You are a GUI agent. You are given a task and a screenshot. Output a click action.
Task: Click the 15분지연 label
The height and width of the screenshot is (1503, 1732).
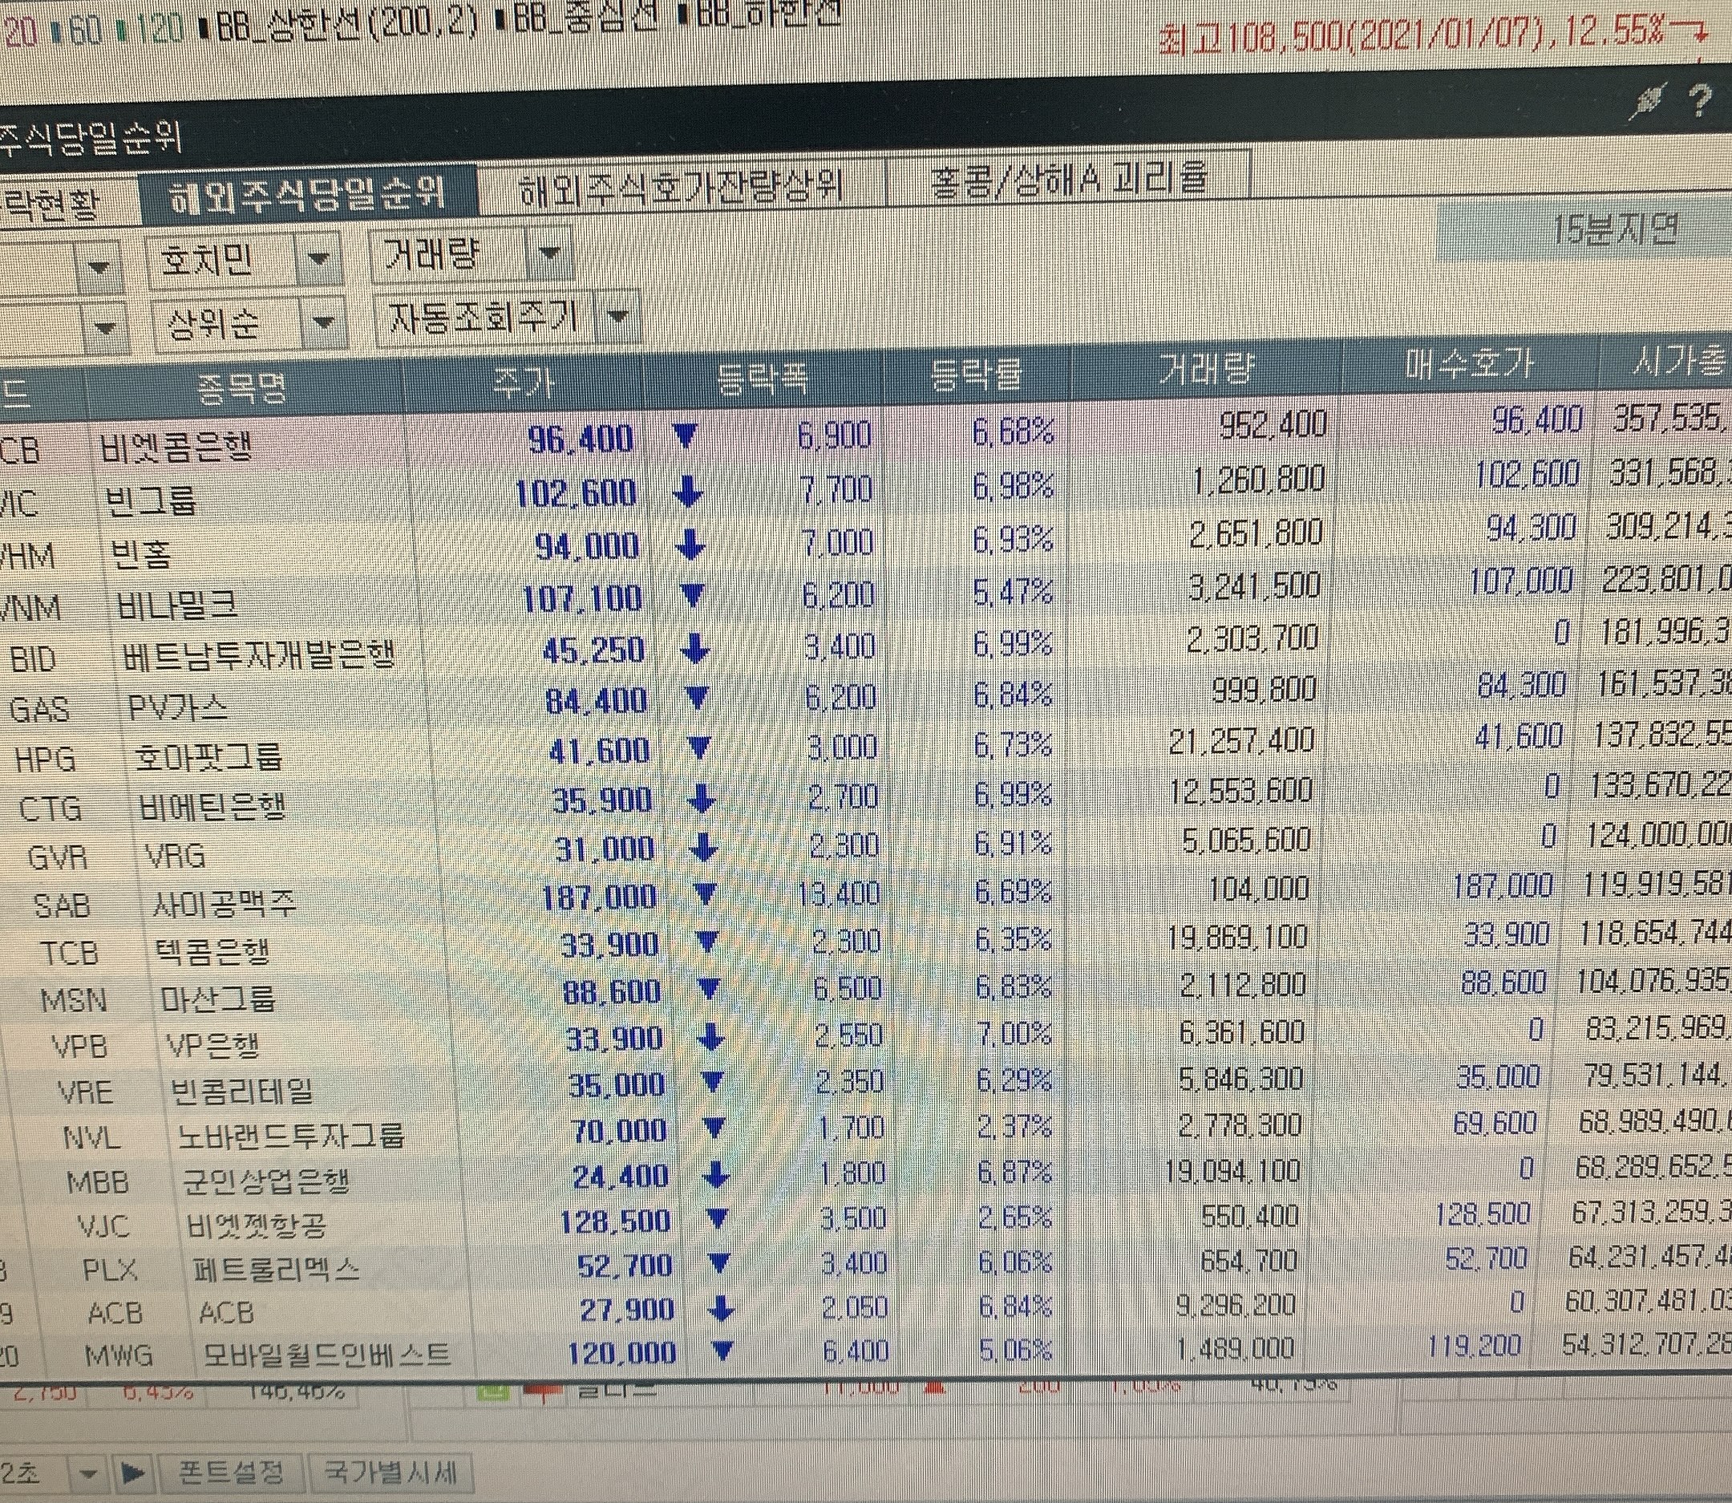click(1615, 228)
